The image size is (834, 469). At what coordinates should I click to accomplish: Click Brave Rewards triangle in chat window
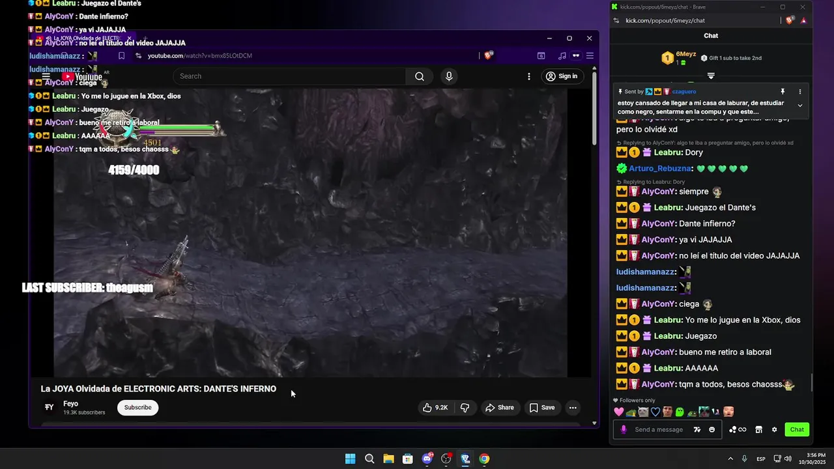pyautogui.click(x=804, y=20)
